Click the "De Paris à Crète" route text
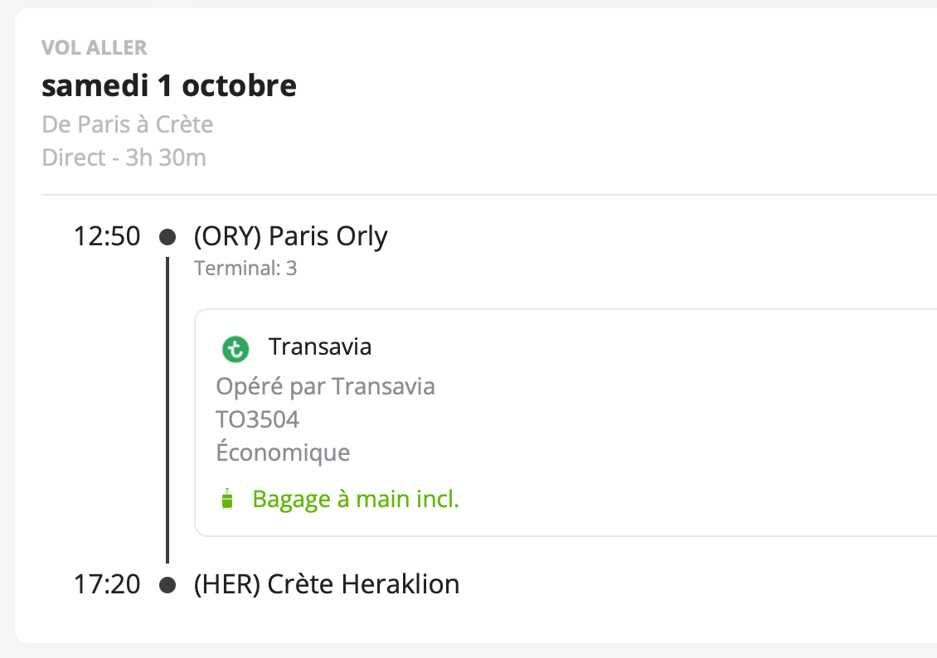 pos(128,125)
